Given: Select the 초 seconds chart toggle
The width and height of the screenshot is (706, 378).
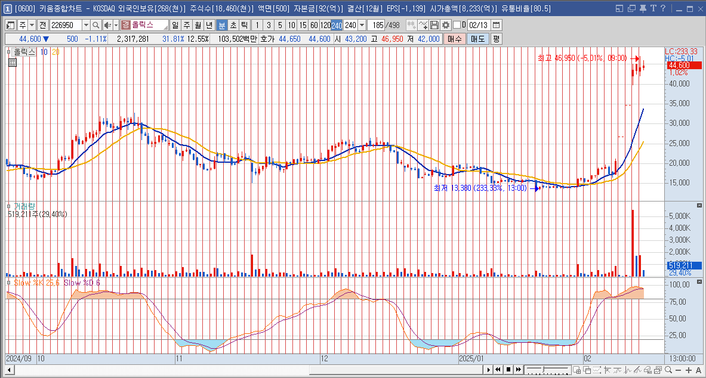Looking at the screenshot, I should tap(233, 25).
